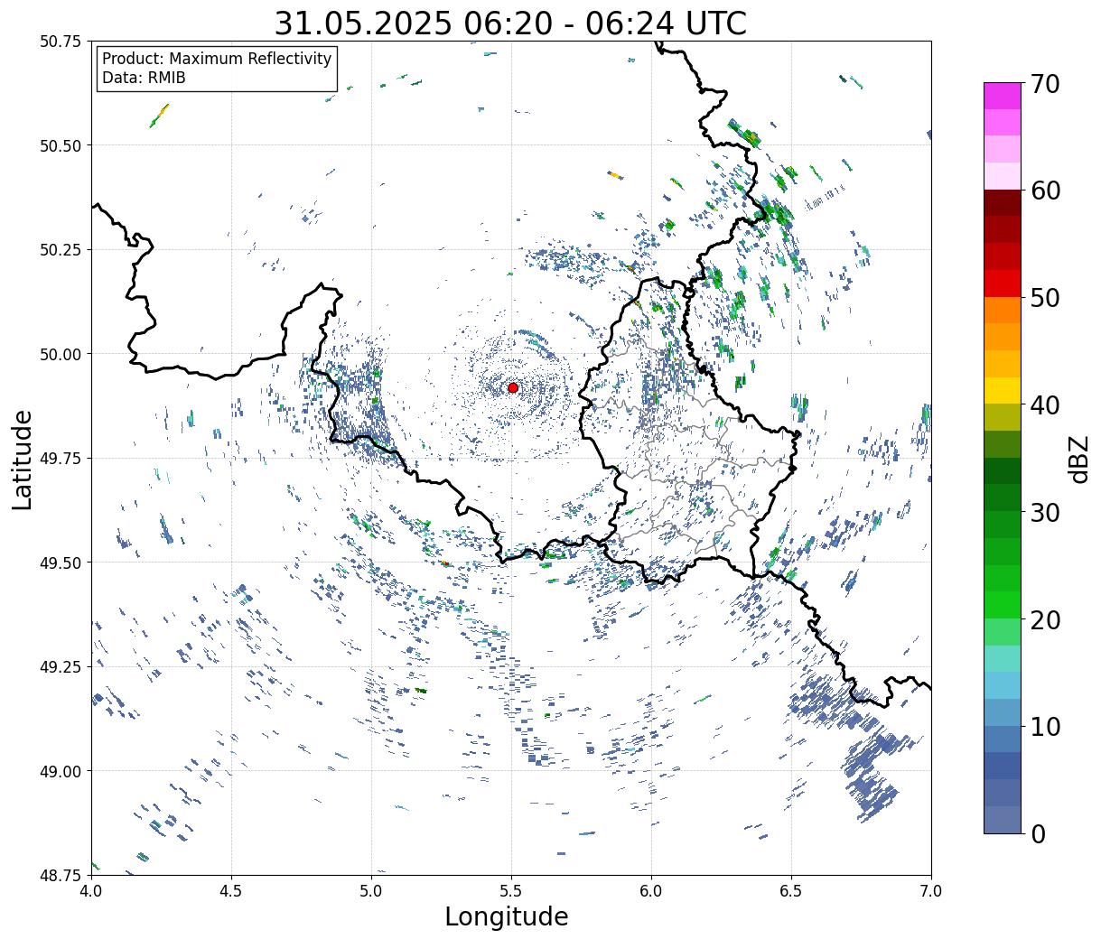Click the yellow-orange echo streak in the far northwest
1101x939 pixels.
(159, 116)
